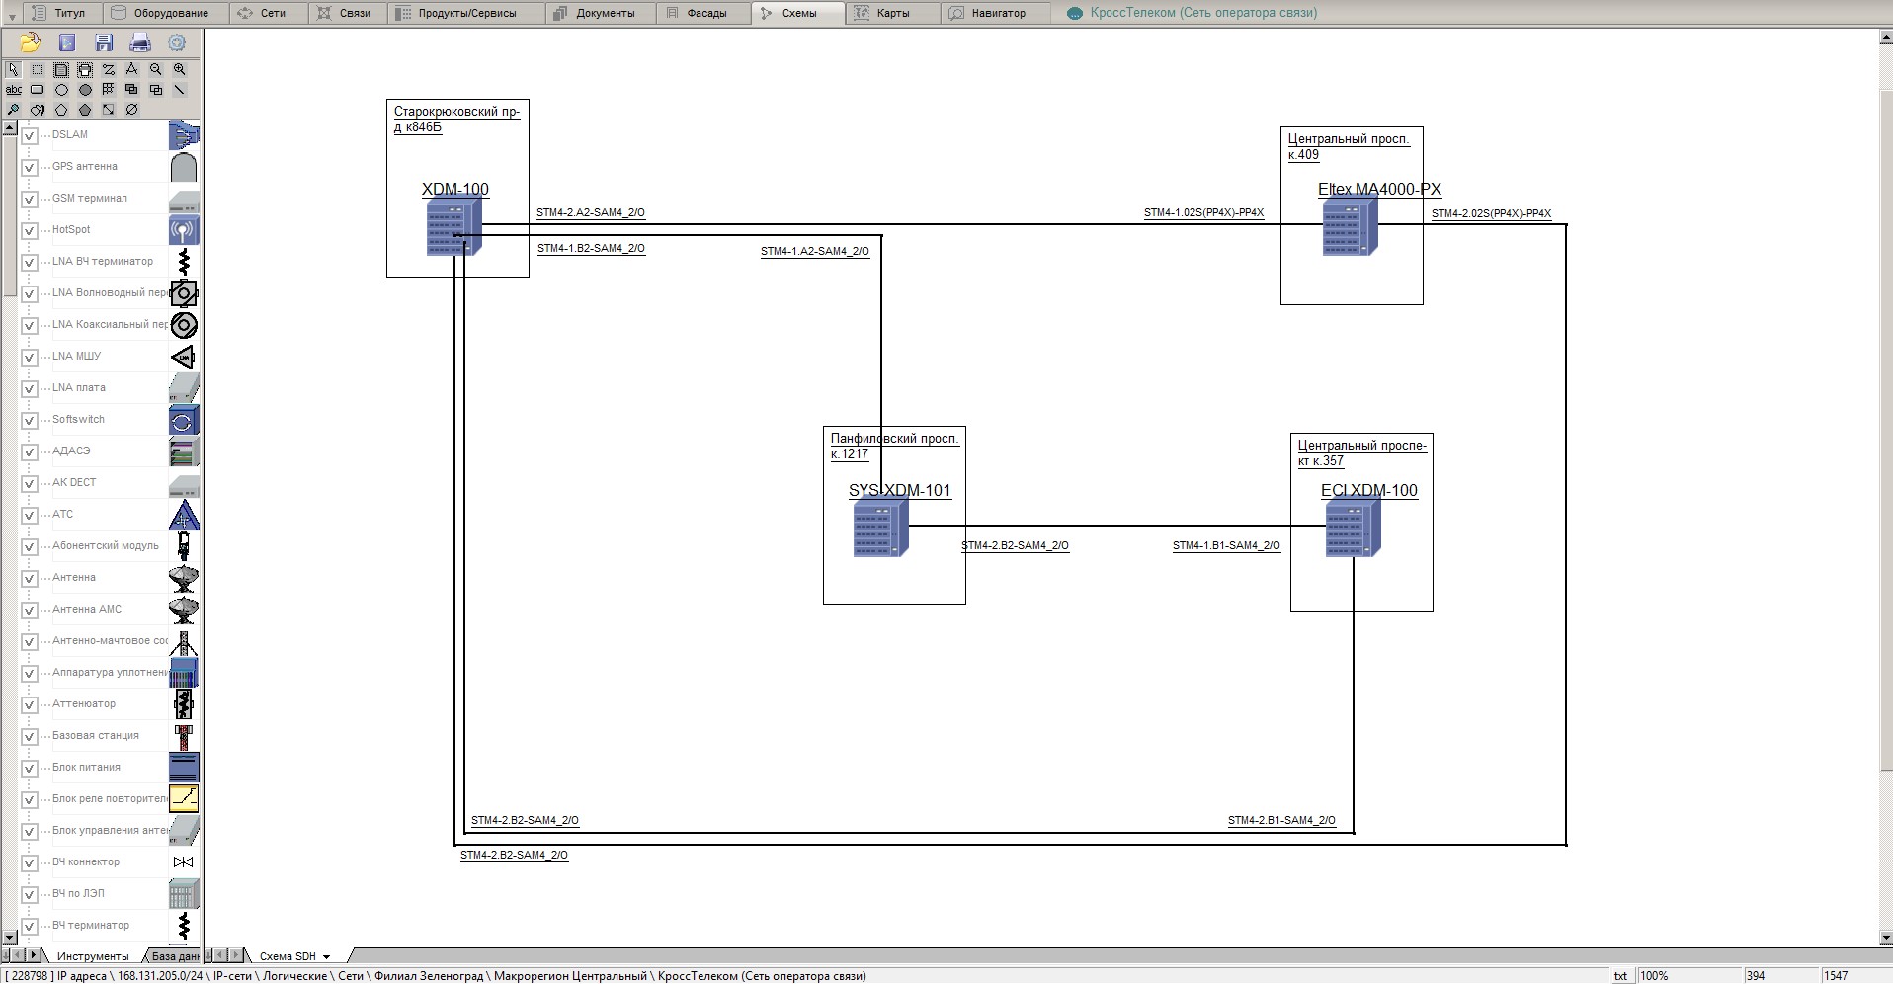
Task: Click the blue scheme book icon
Action: coord(67,42)
